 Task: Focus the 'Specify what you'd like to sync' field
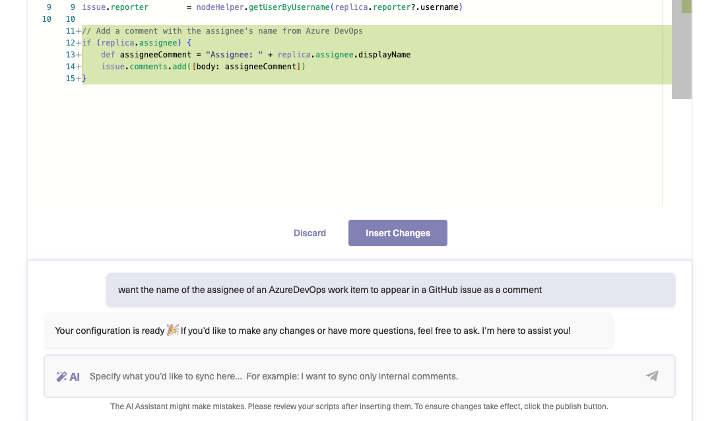coord(360,376)
